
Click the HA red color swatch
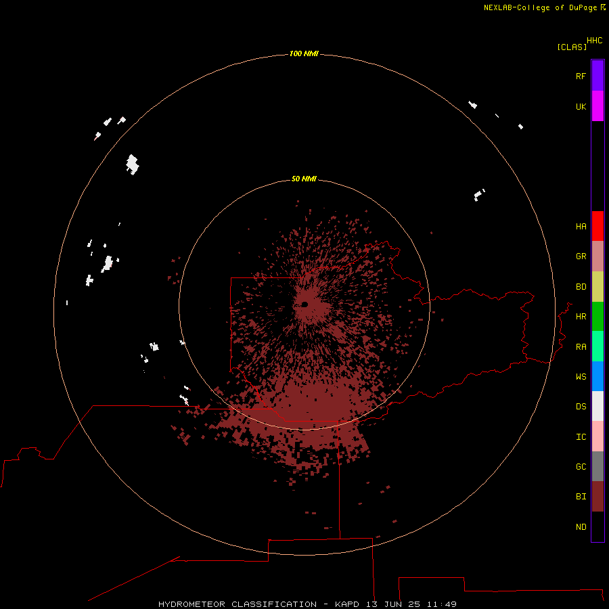point(597,226)
